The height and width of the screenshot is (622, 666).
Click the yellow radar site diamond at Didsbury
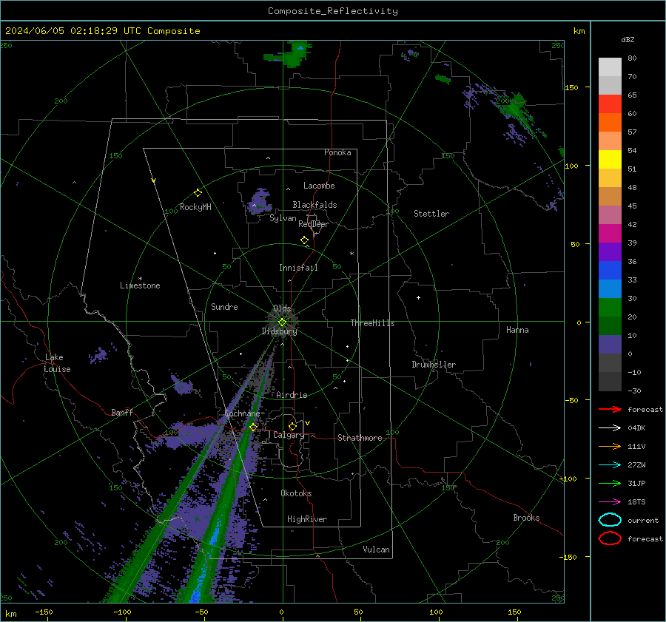coord(282,322)
